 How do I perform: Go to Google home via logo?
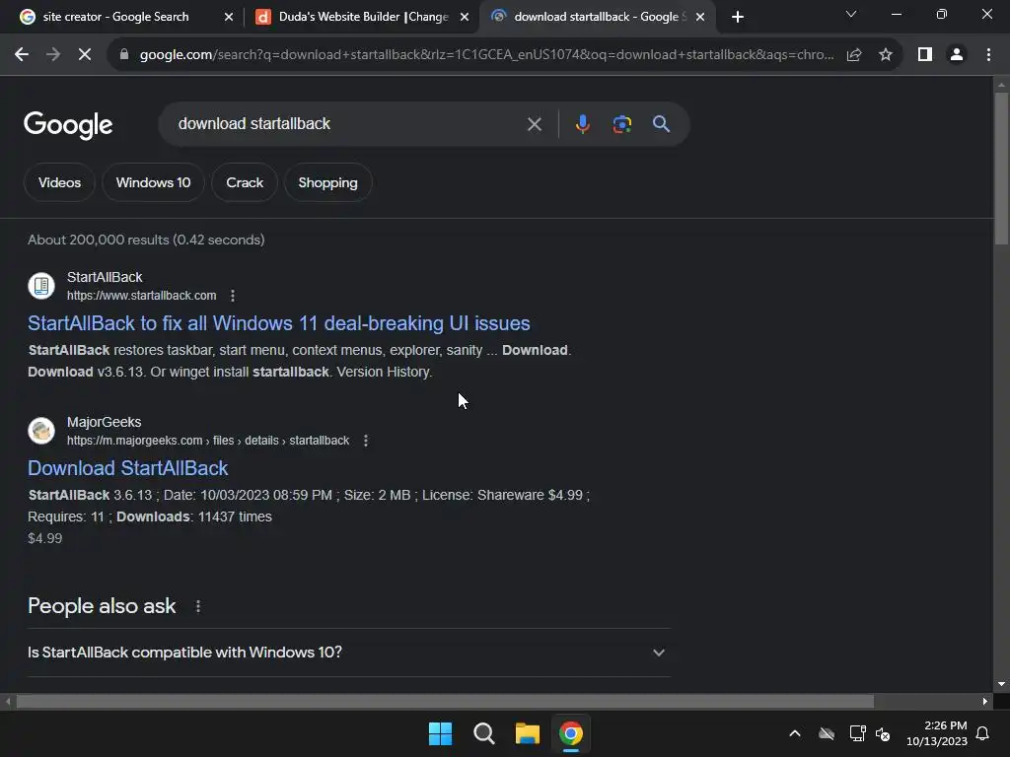(x=68, y=125)
